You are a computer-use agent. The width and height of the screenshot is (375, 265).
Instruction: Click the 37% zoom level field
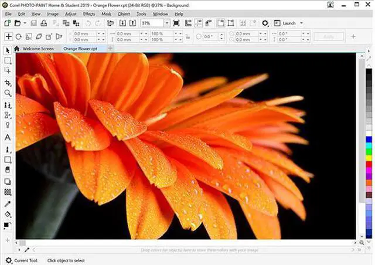152,23
